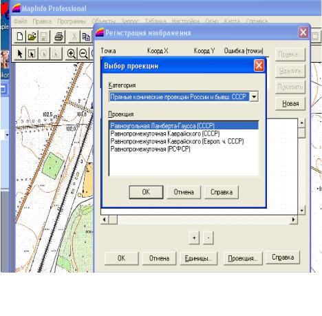Screen dimensions: 322x316
Task: Open the Справка menu in menu bar
Action: [x=257, y=21]
